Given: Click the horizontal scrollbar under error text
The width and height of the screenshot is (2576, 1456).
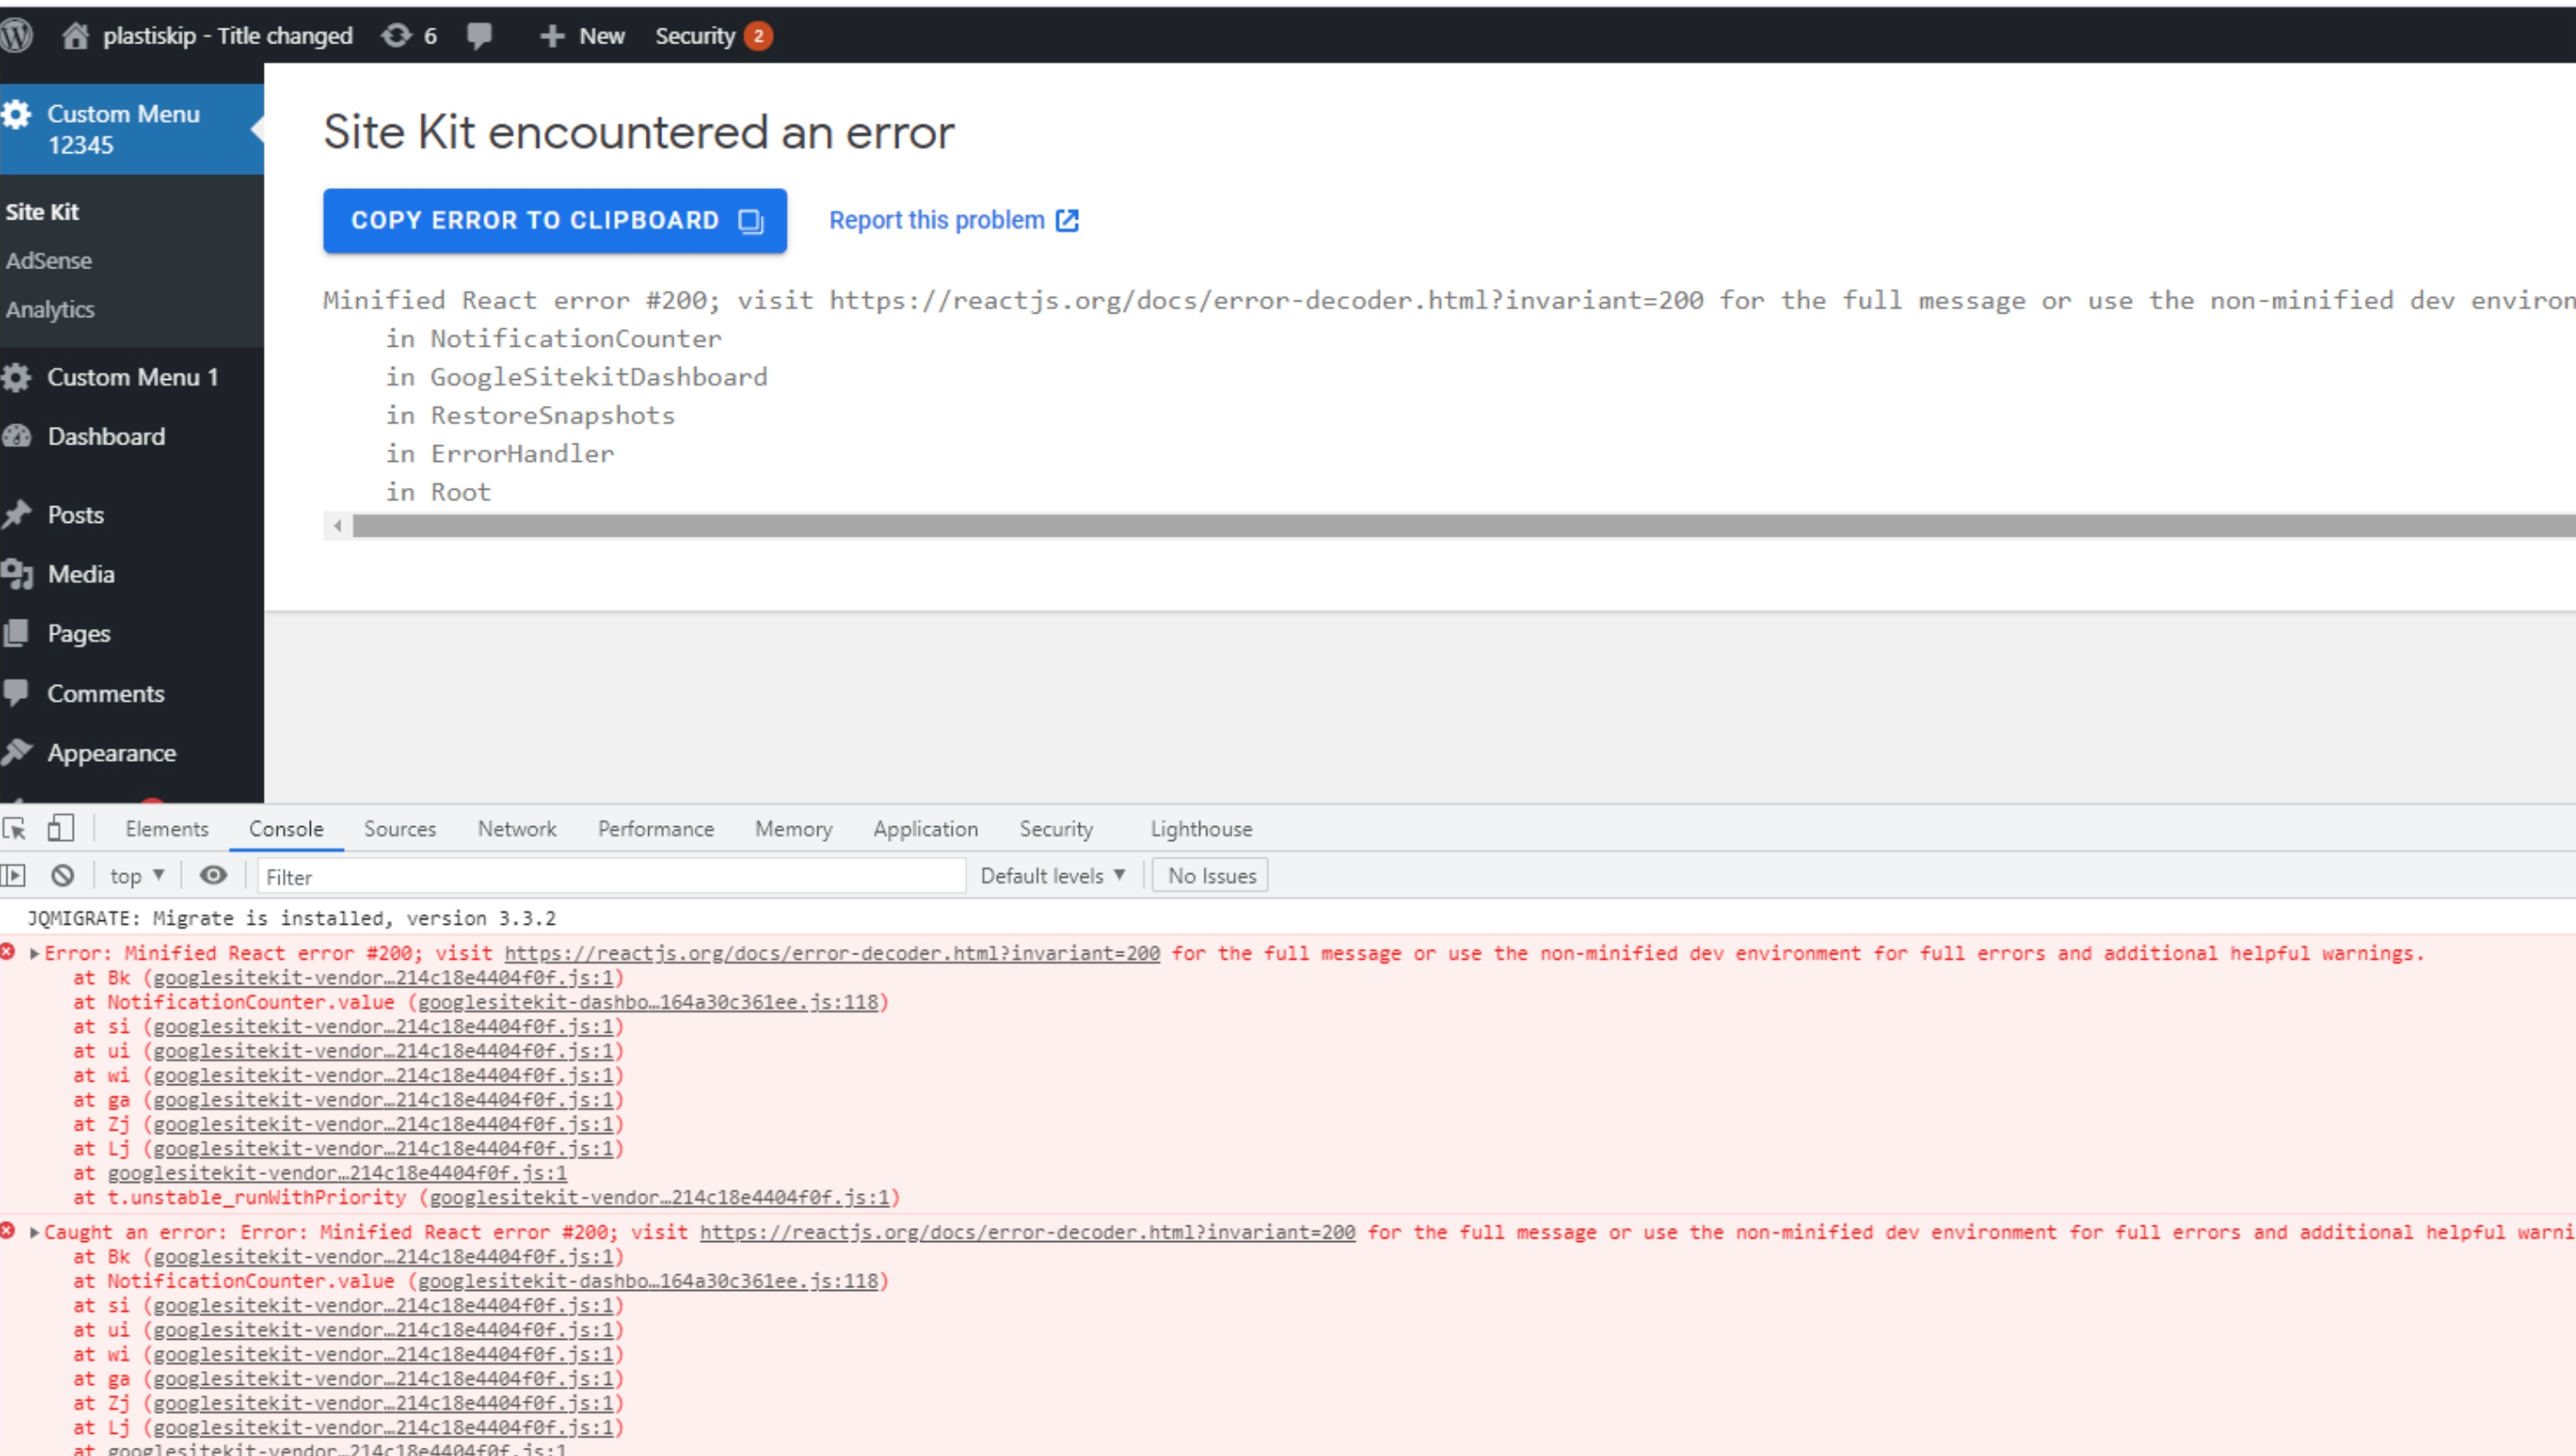Looking at the screenshot, I should pos(1463,526).
